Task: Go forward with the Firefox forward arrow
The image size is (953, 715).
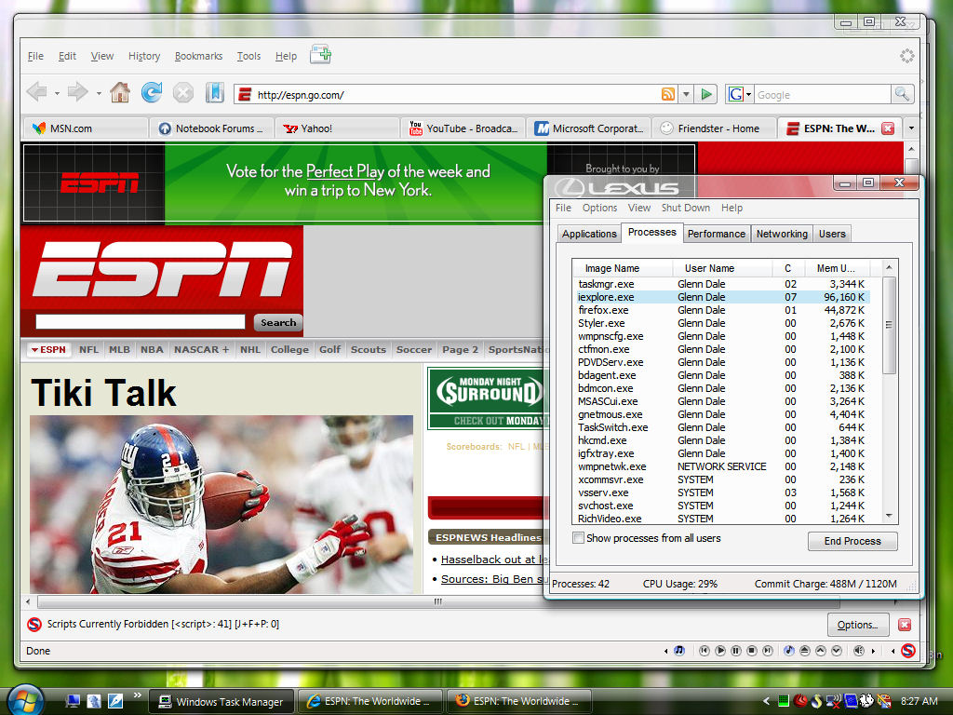Action: click(x=78, y=92)
